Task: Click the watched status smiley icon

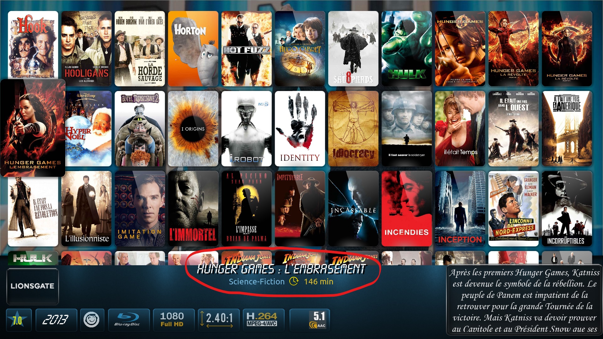Action: tap(91, 320)
